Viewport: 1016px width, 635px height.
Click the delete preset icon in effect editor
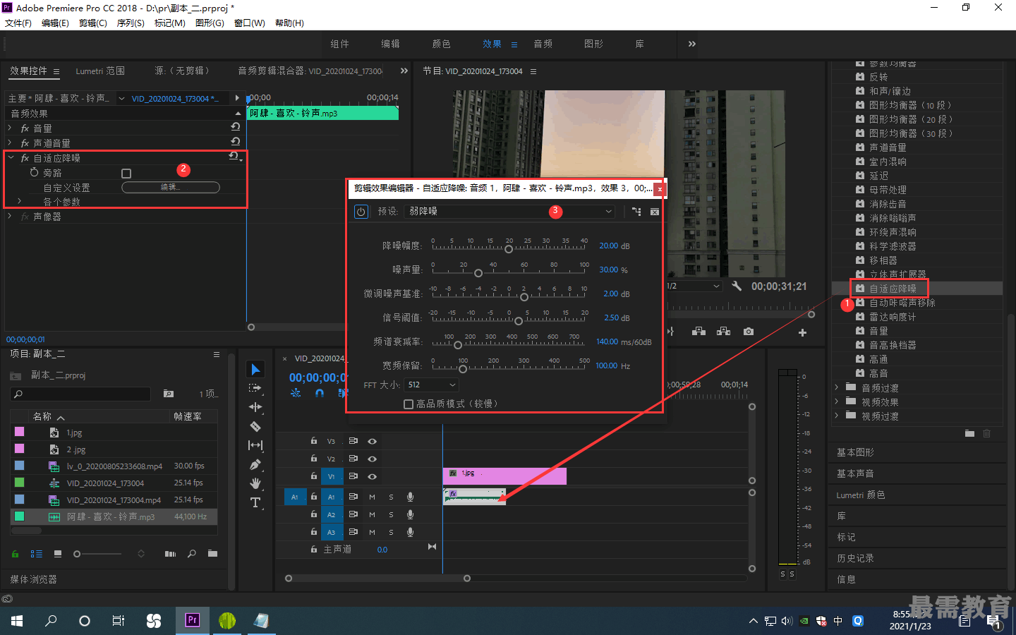point(655,212)
